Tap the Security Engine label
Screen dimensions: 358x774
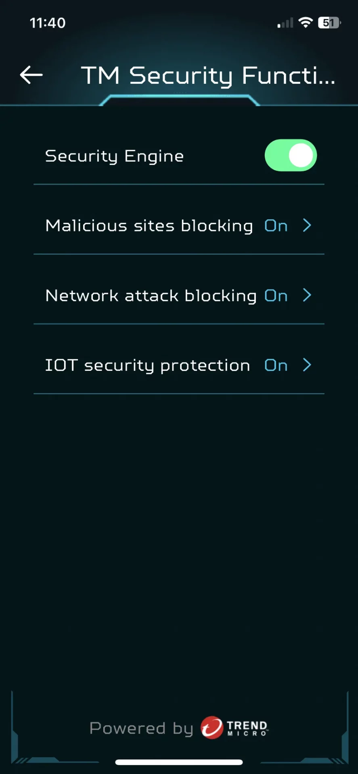[x=114, y=156]
